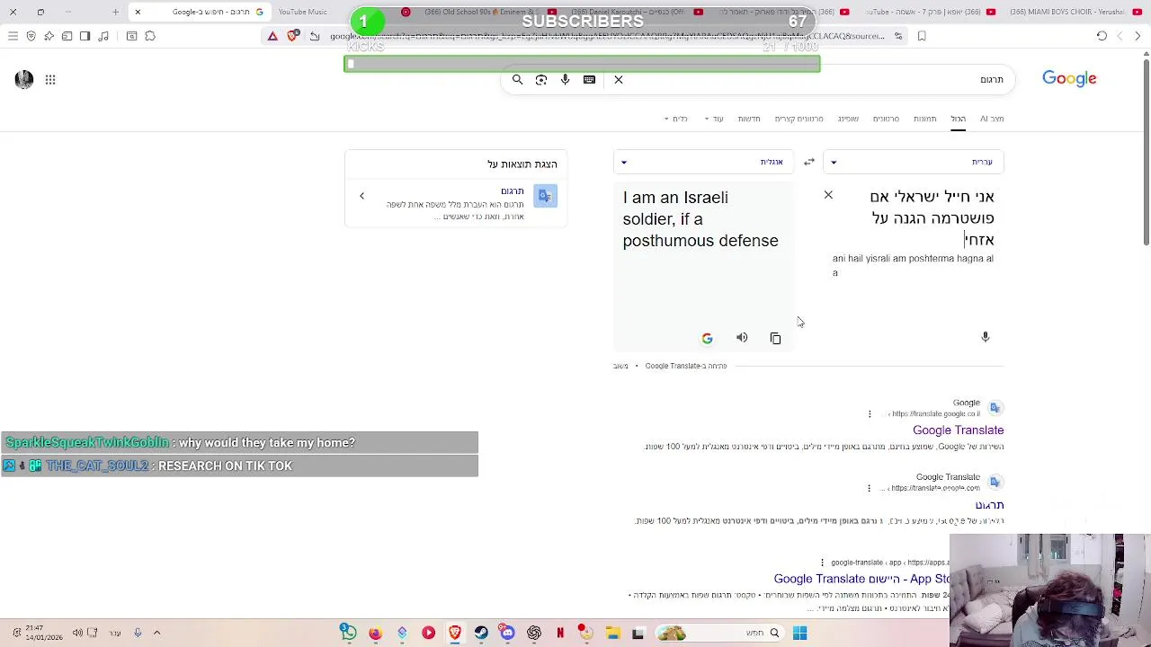Select the תמונות images tab
Viewport: 1151px width, 647px height.
925,119
